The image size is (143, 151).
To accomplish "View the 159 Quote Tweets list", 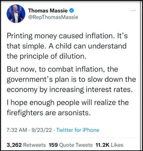I will pyautogui.click(x=71, y=145).
